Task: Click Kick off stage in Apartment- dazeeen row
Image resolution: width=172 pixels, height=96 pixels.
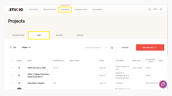Action: [102, 83]
